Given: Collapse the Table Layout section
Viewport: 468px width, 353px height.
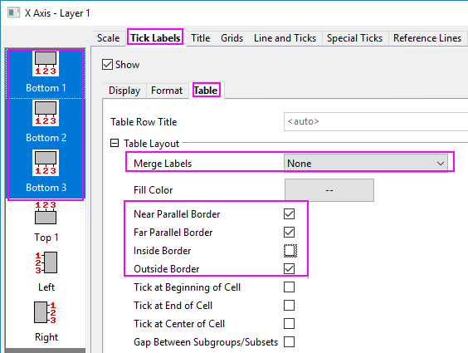Looking at the screenshot, I should pyautogui.click(x=115, y=144).
